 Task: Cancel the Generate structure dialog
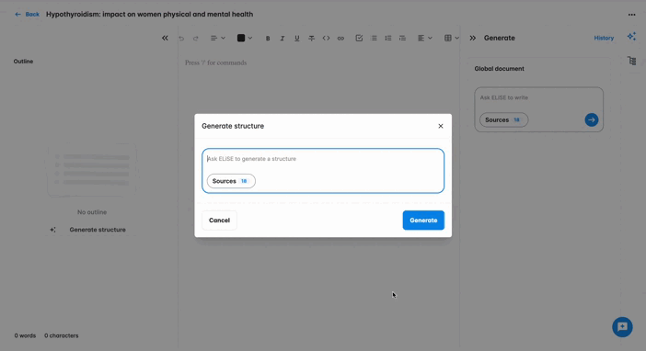pyautogui.click(x=219, y=221)
